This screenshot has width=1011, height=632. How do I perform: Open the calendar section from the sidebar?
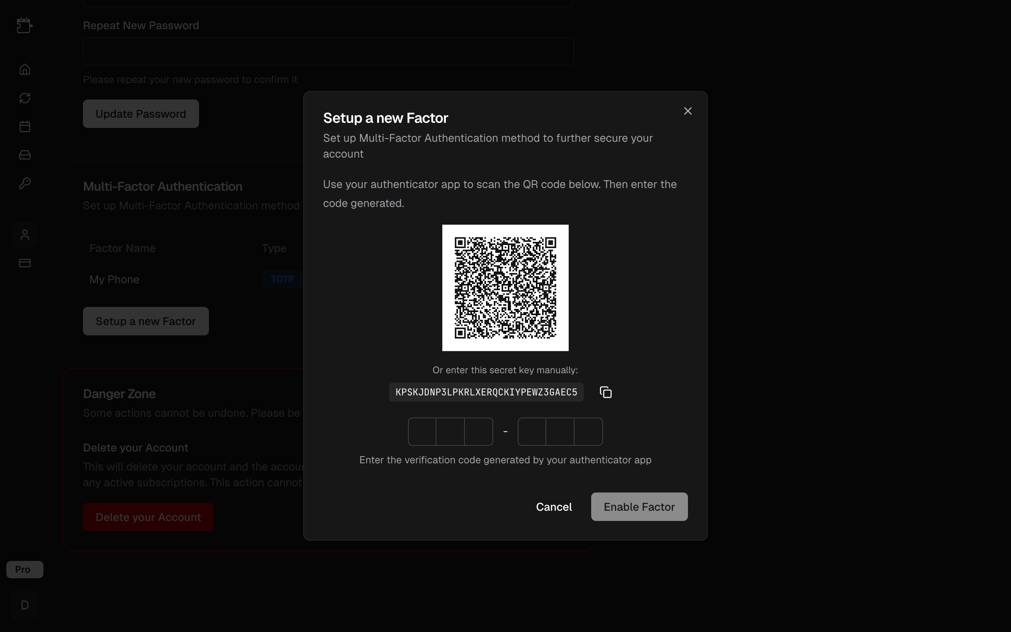[24, 126]
